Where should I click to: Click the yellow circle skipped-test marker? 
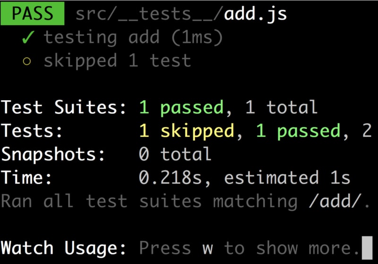tap(27, 61)
